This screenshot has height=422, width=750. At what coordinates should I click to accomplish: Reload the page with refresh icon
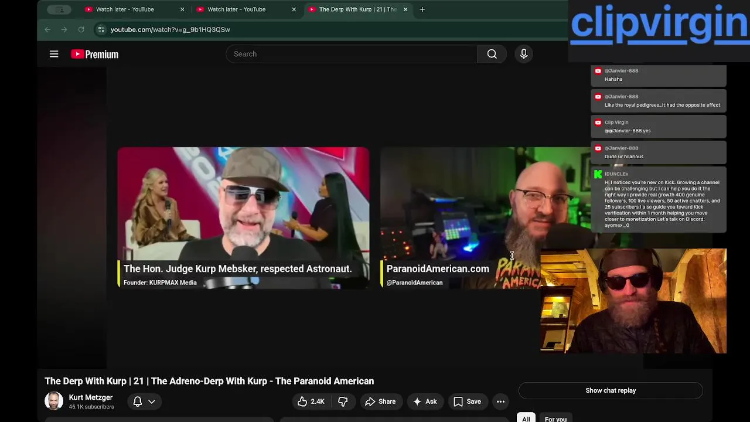click(81, 29)
